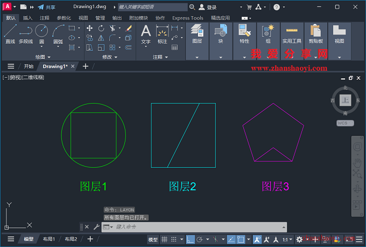Click the 二维线框 visual style control
366x247 pixels.
[33, 78]
